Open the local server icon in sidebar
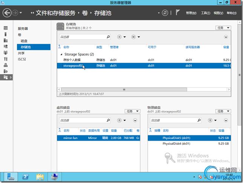Screen dimensions: 243x183 coord(6,34)
